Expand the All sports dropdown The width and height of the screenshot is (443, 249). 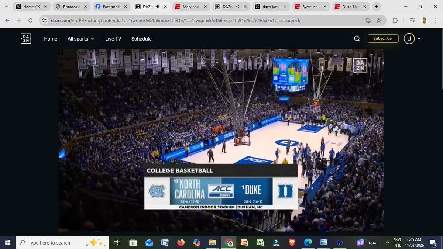pos(80,38)
